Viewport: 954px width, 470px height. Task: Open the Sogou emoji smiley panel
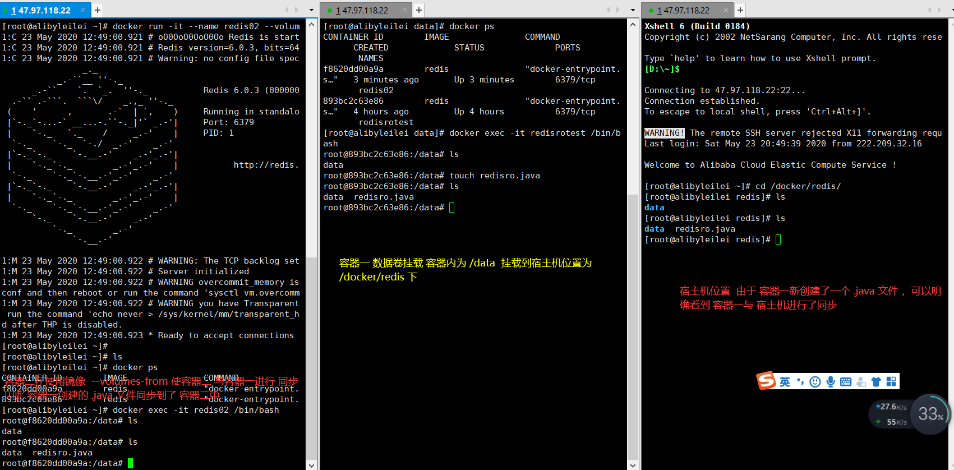[x=815, y=382]
